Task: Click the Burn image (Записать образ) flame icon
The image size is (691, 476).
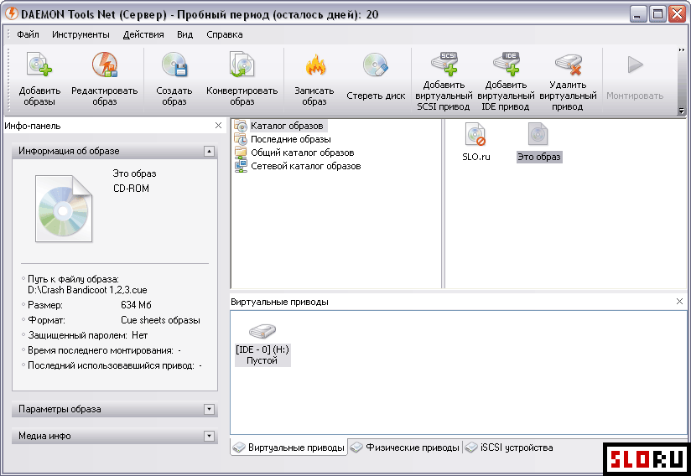Action: [x=314, y=65]
